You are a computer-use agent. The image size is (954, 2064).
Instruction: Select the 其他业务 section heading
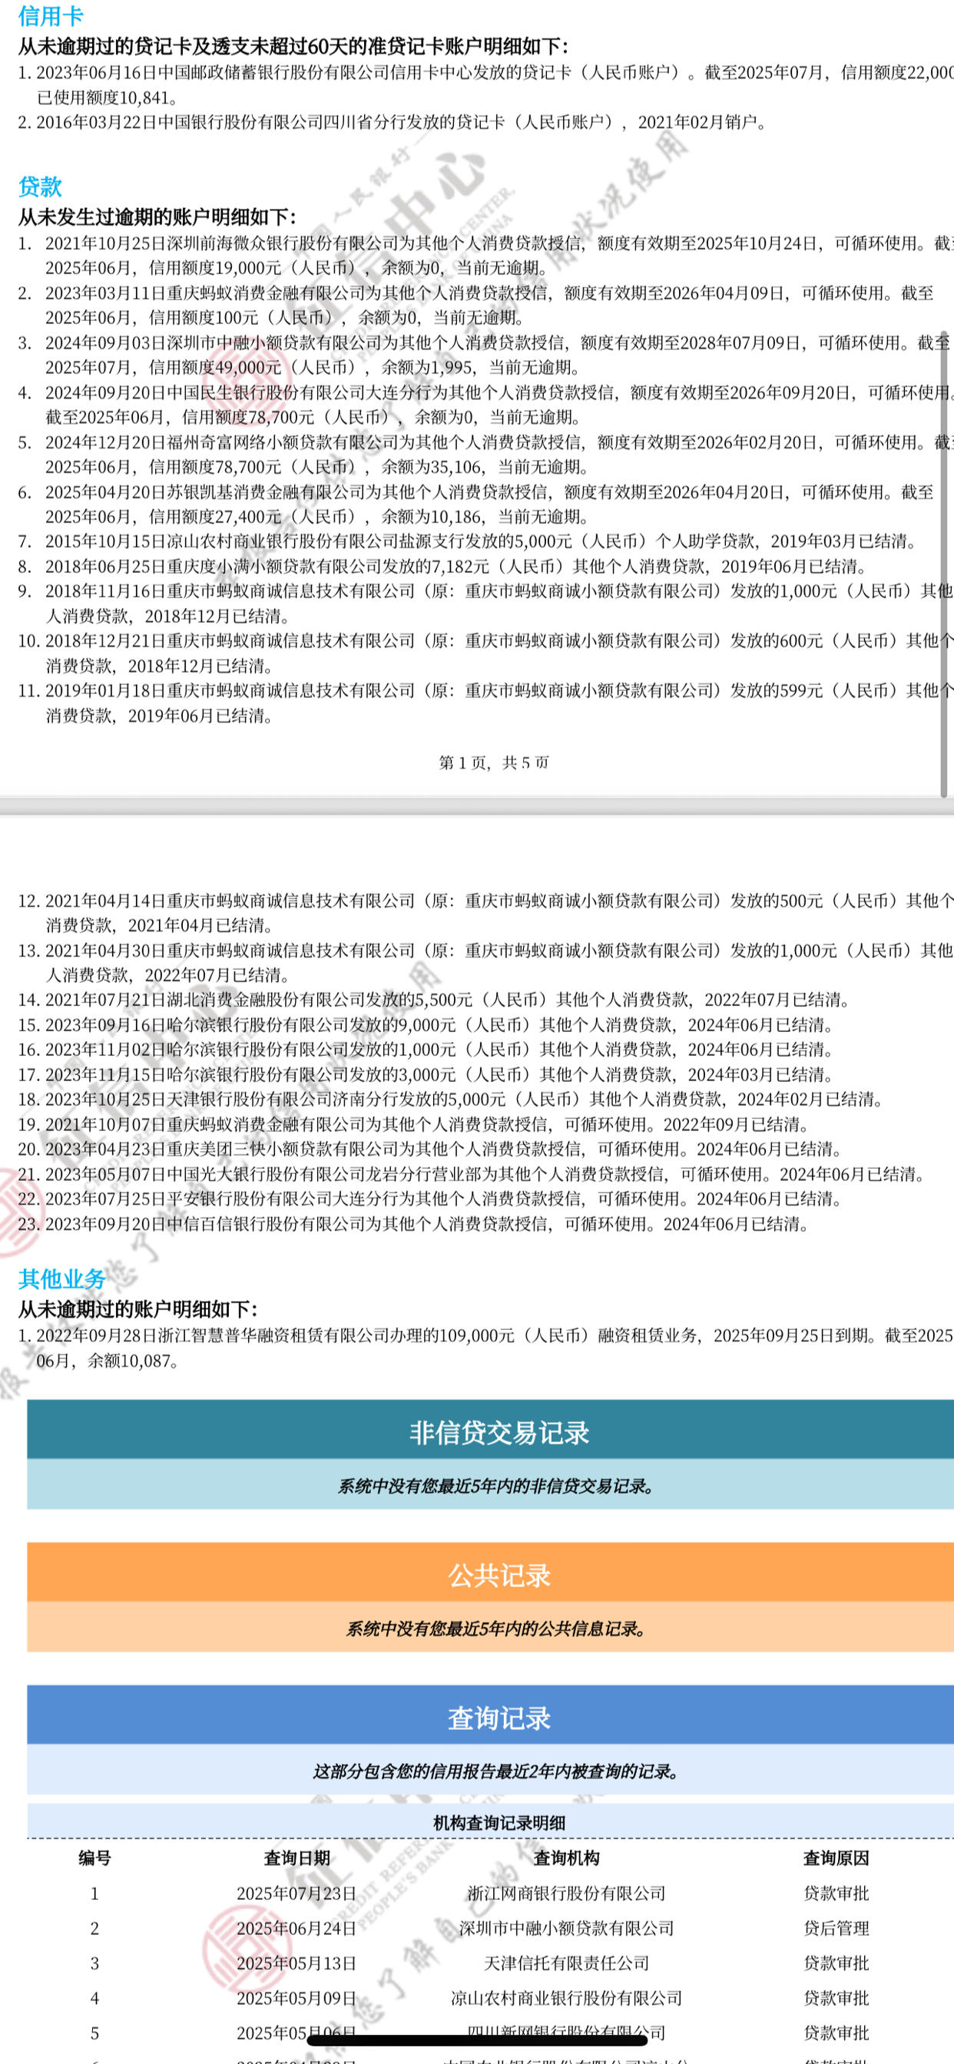(61, 1279)
